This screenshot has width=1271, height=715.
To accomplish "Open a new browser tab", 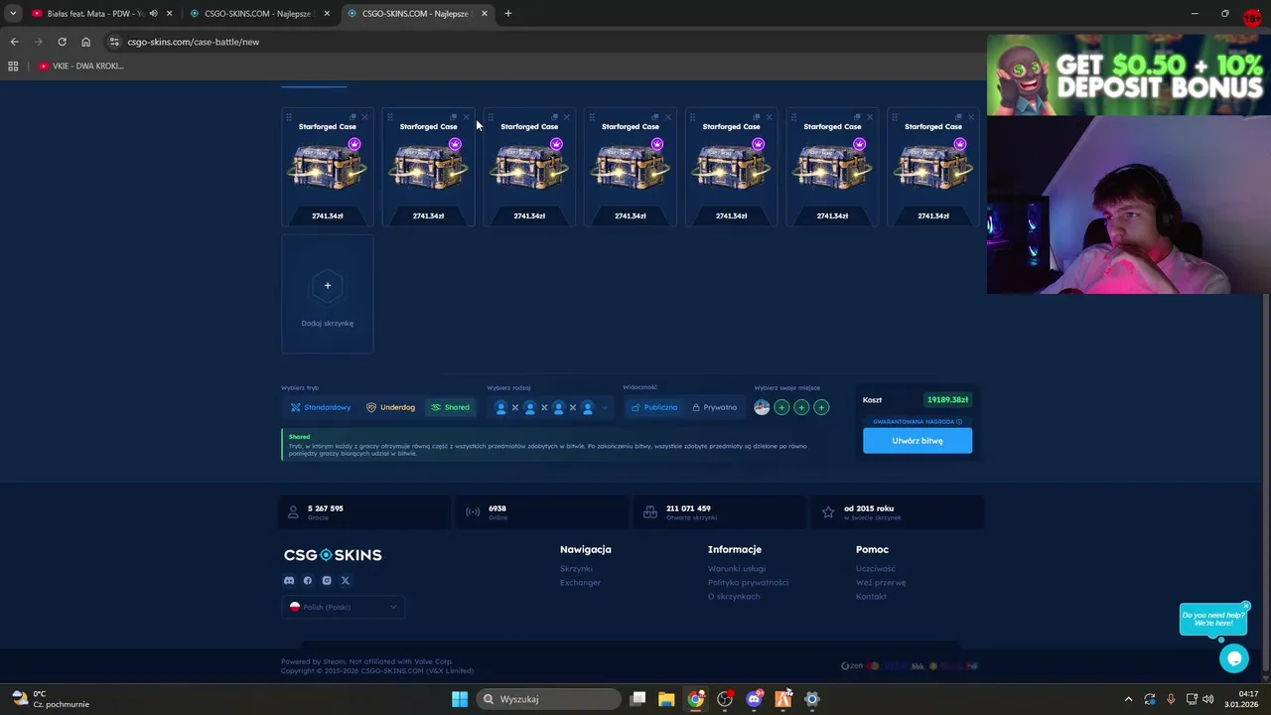I will [508, 14].
